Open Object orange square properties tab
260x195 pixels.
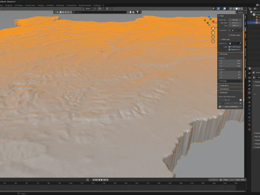click(250, 102)
